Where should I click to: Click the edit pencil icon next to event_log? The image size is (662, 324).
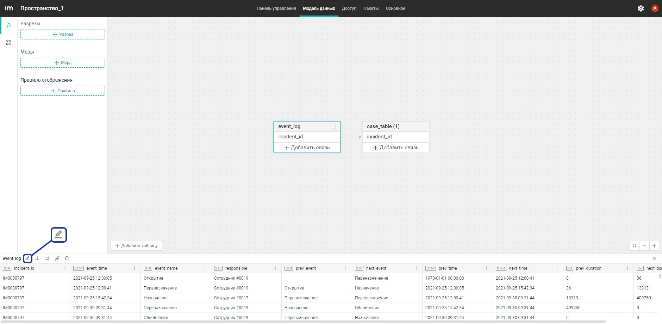tap(27, 258)
